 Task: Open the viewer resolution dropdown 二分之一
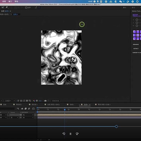10,101
